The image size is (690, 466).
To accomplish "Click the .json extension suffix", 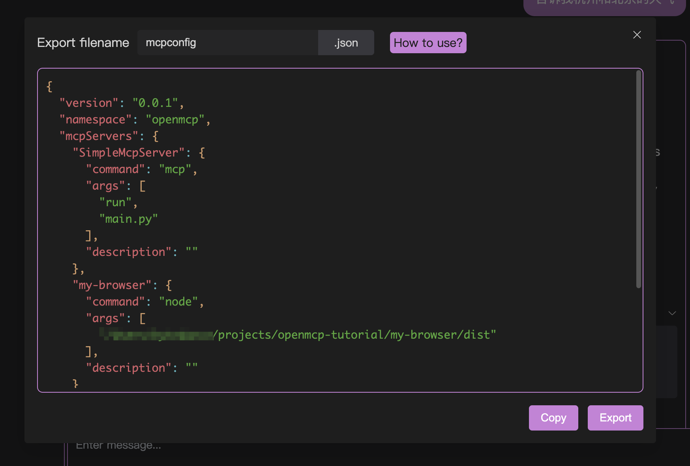I will pos(346,43).
